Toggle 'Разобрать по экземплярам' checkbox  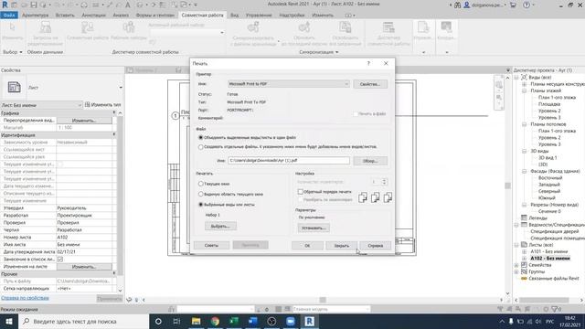coord(301,200)
